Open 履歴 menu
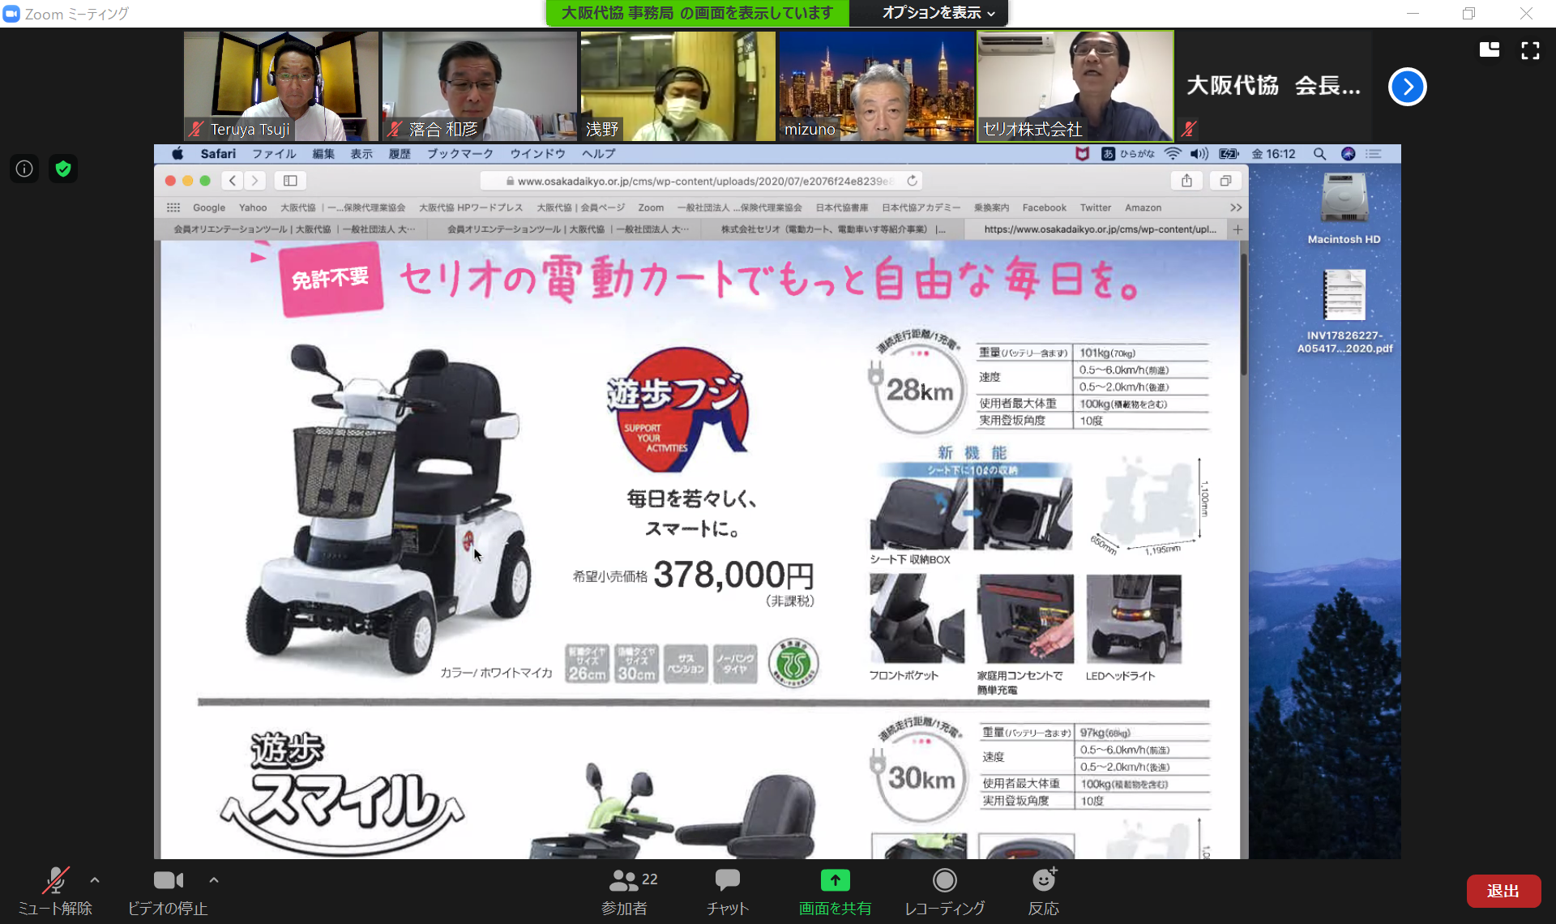The width and height of the screenshot is (1556, 924). point(400,154)
